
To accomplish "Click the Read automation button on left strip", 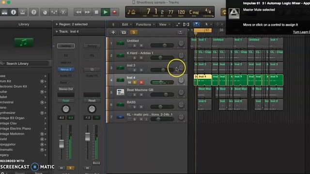I will click(66, 101).
